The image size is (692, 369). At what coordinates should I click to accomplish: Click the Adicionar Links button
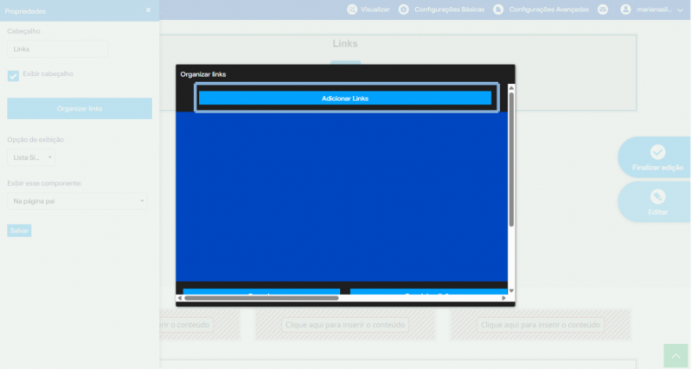click(344, 99)
